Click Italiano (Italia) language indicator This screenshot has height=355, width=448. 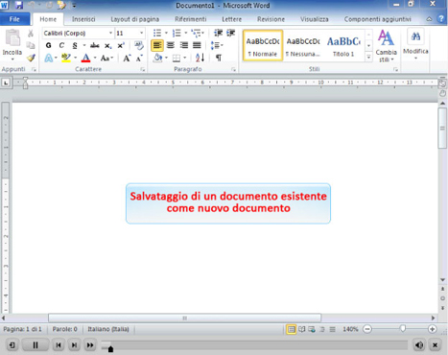108,329
